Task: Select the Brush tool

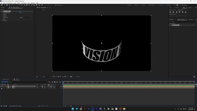Action: 32,5
